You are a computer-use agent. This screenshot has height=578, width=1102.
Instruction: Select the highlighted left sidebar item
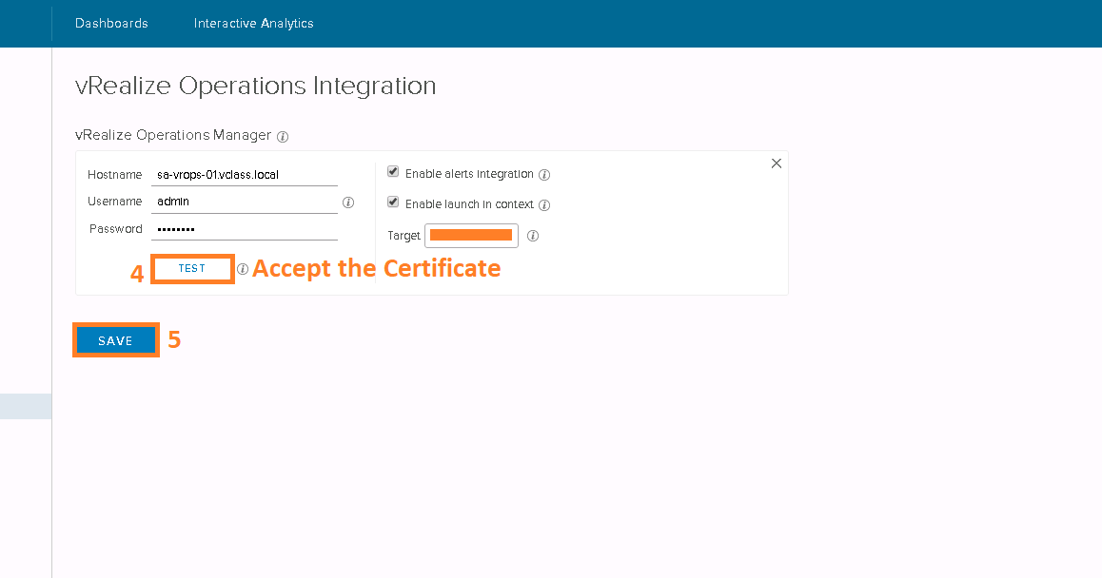26,406
